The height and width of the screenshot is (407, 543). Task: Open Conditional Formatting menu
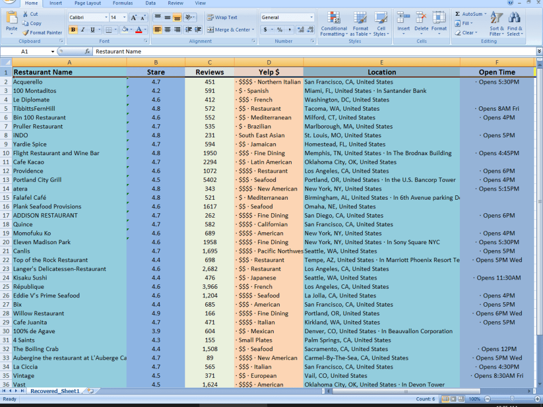click(x=334, y=23)
